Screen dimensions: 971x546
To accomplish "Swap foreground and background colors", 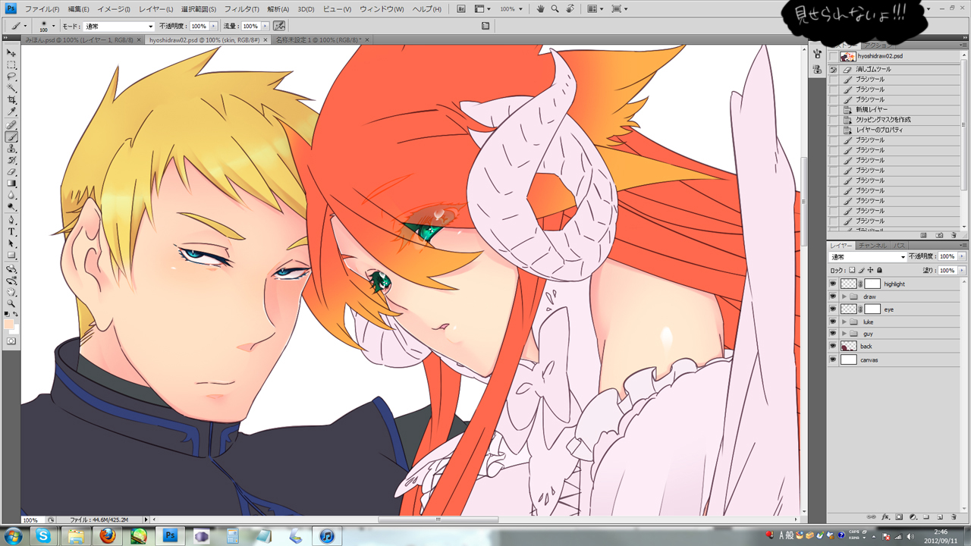I will (x=17, y=314).
